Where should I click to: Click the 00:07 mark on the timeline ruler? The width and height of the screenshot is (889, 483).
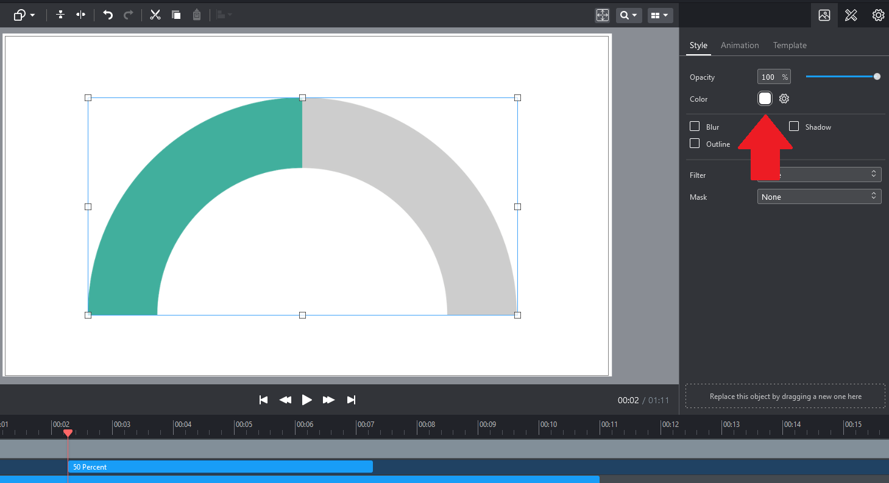tap(366, 424)
